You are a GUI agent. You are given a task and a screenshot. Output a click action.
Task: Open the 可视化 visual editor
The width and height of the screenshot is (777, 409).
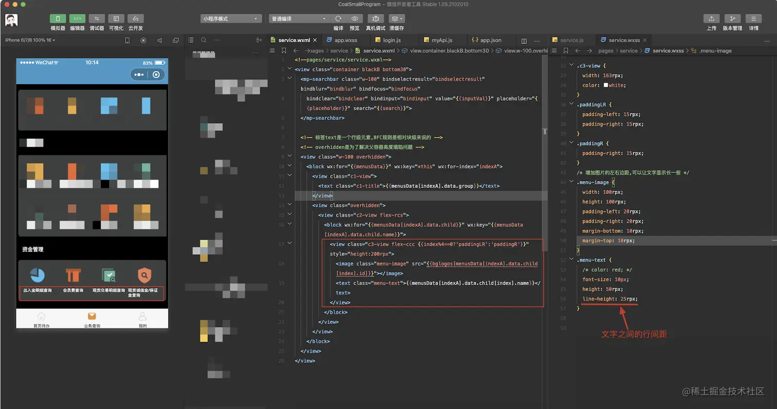tap(116, 18)
